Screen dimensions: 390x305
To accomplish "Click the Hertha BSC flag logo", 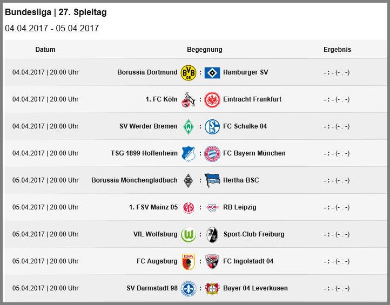I will click(x=212, y=180).
